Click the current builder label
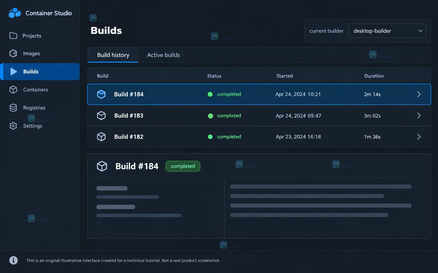Viewport: 438px width, 273px height. pyautogui.click(x=326, y=31)
